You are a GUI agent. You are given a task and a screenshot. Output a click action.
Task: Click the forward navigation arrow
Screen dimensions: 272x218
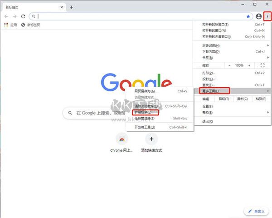[x=15, y=16]
